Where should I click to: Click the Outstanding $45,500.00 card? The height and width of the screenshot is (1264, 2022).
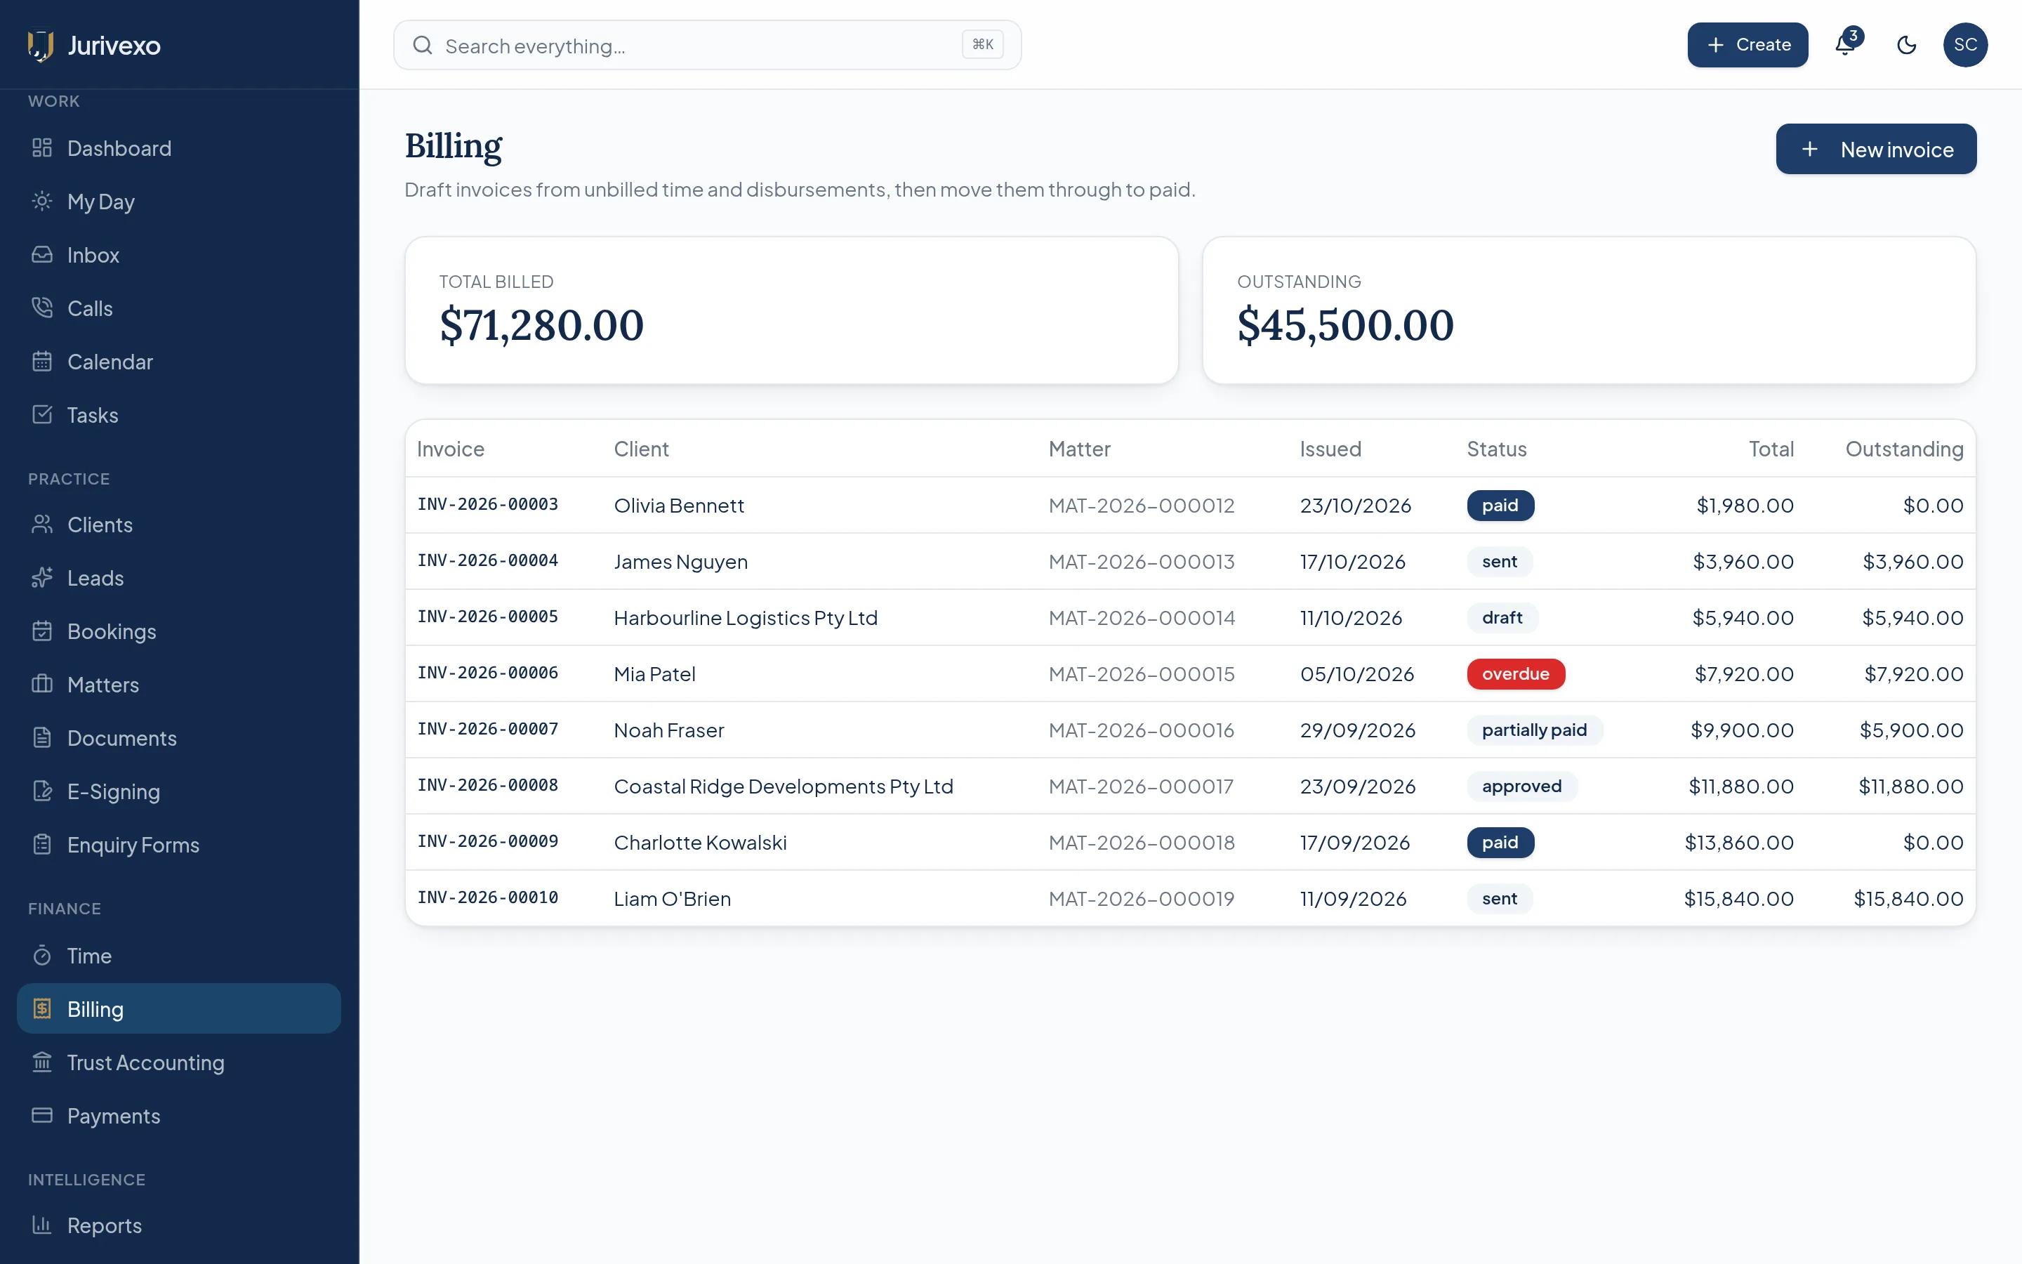[1590, 310]
